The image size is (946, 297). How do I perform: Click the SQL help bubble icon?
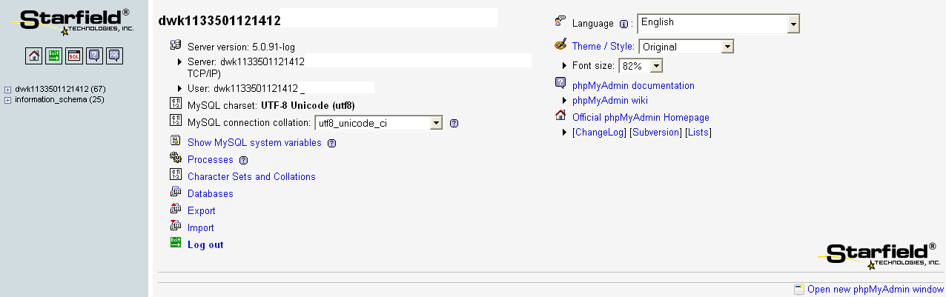(113, 55)
